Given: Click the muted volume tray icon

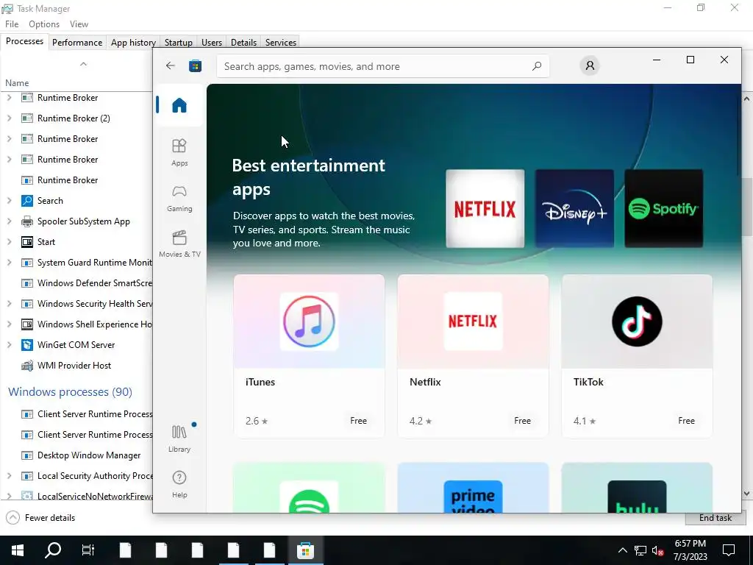Looking at the screenshot, I should click(657, 550).
